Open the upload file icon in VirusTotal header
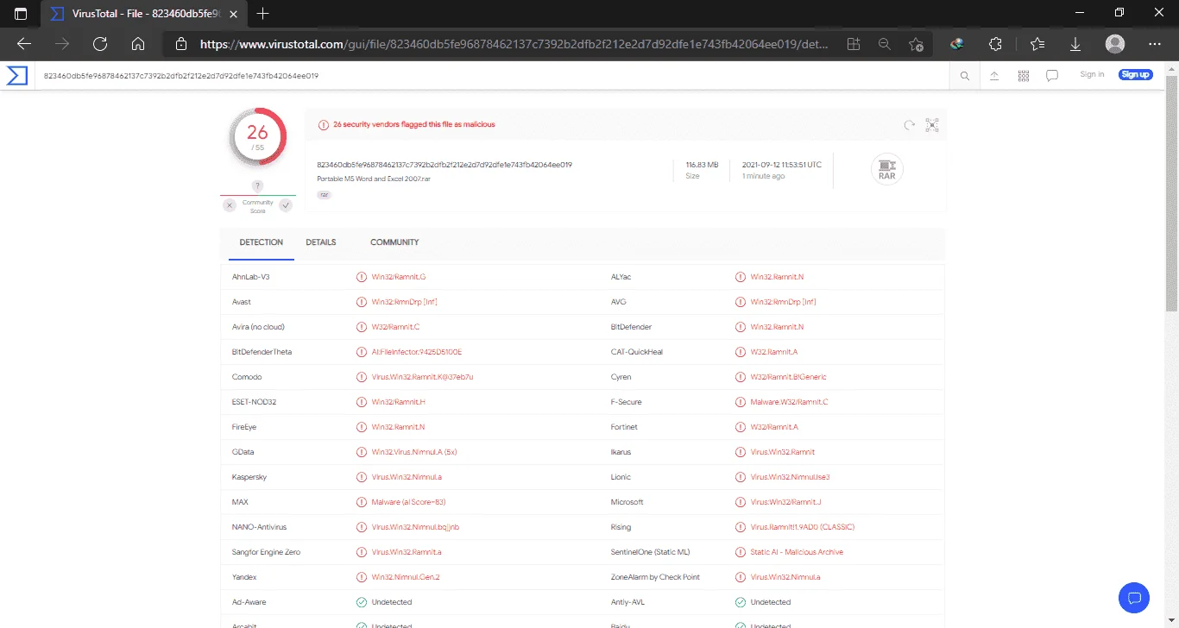Image resolution: width=1179 pixels, height=628 pixels. 994,76
